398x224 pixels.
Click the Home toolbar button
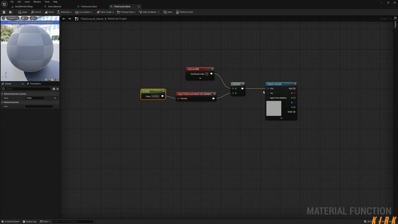pyautogui.click(x=50, y=12)
